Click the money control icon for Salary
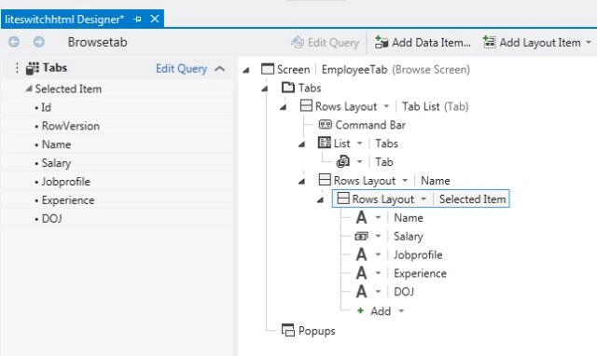The width and height of the screenshot is (597, 356). [x=361, y=236]
